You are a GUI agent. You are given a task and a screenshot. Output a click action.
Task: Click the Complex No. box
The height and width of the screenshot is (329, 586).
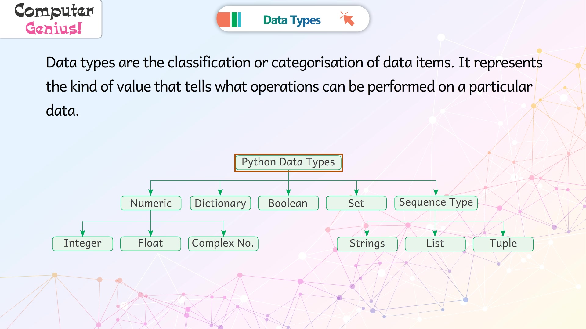[223, 244]
